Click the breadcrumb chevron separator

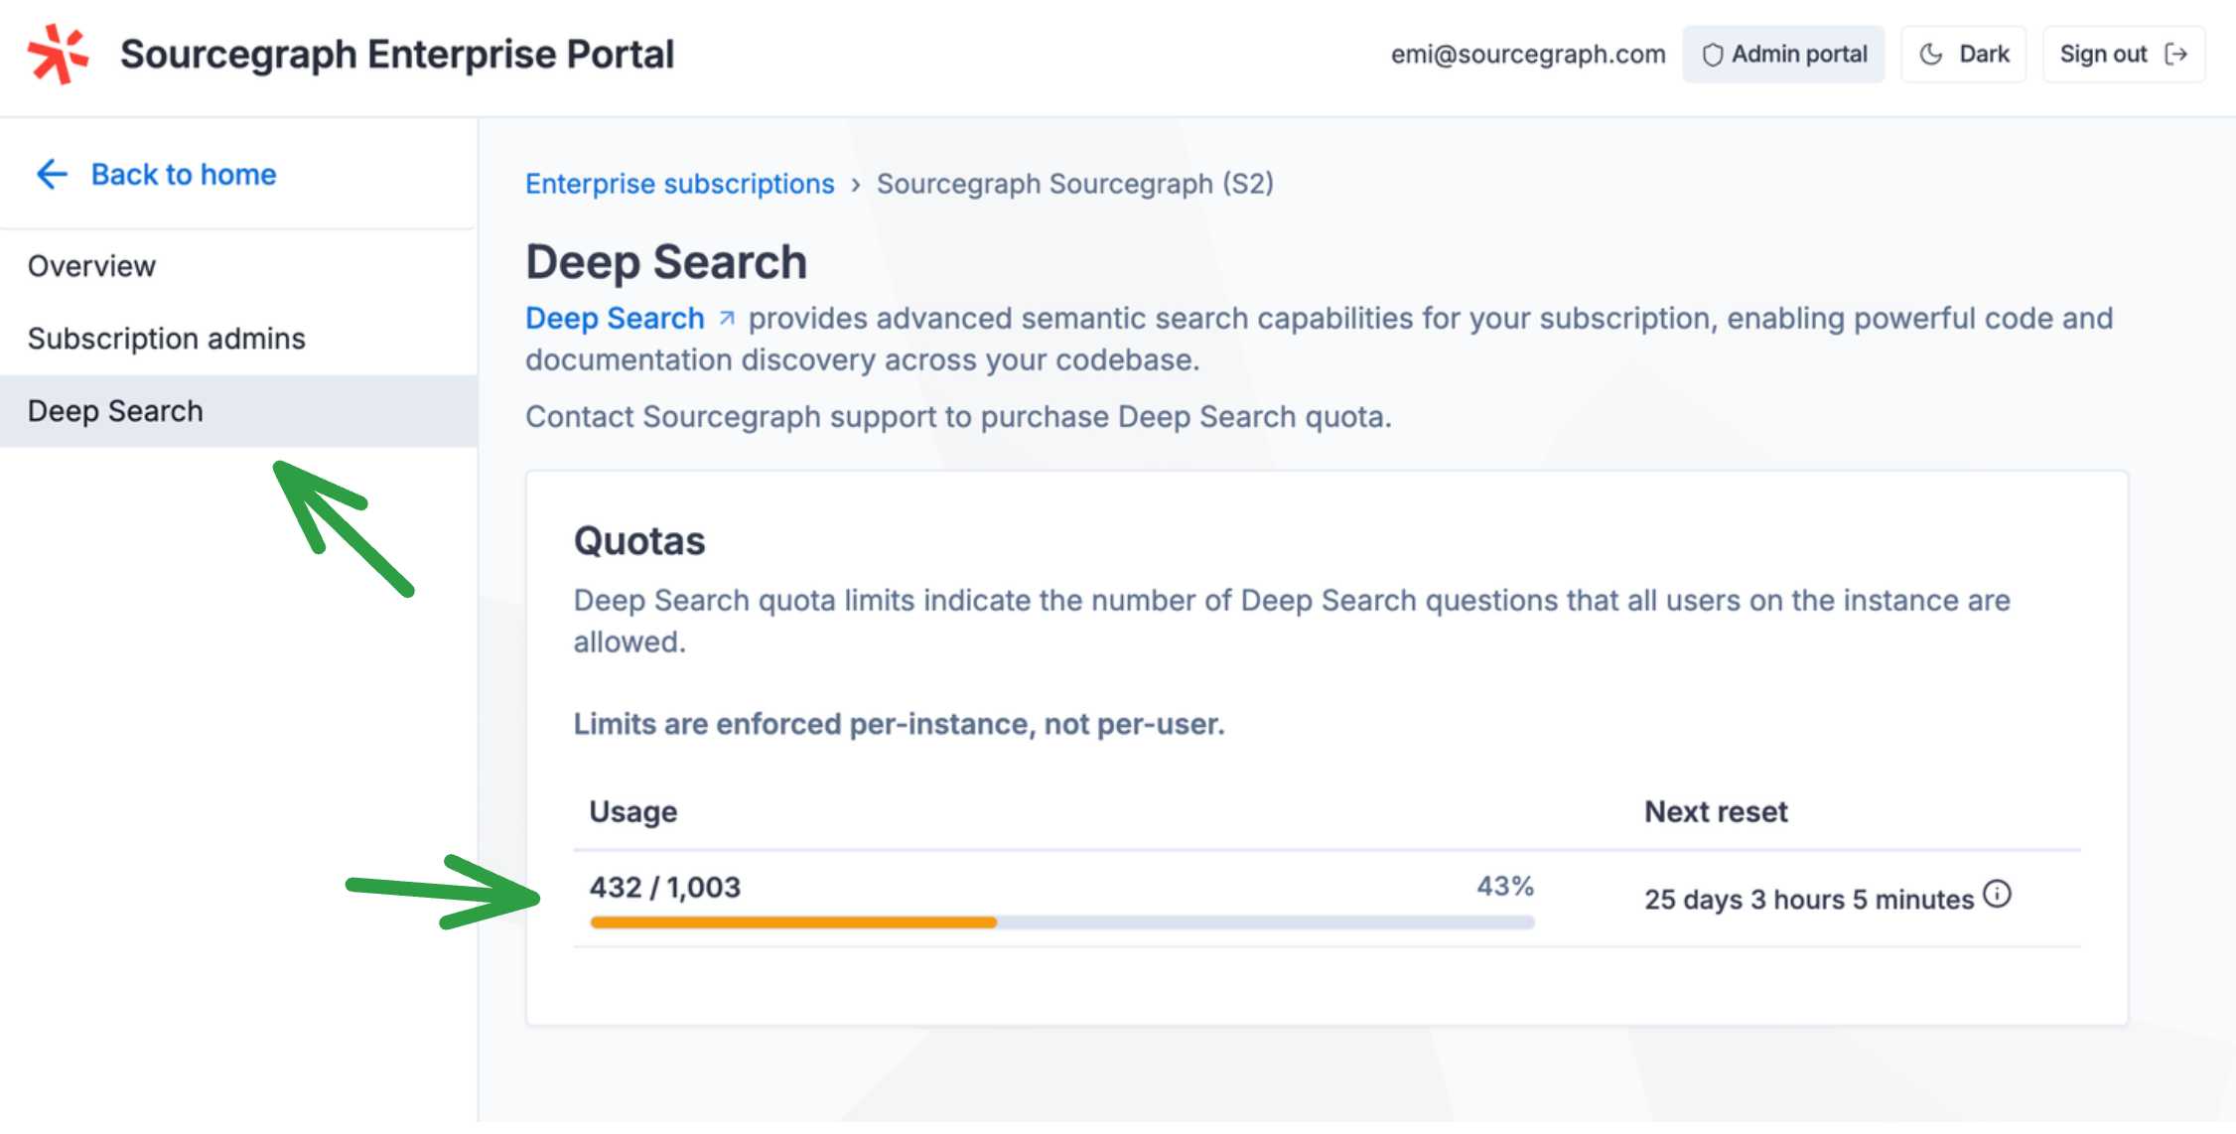pyautogui.click(x=855, y=185)
